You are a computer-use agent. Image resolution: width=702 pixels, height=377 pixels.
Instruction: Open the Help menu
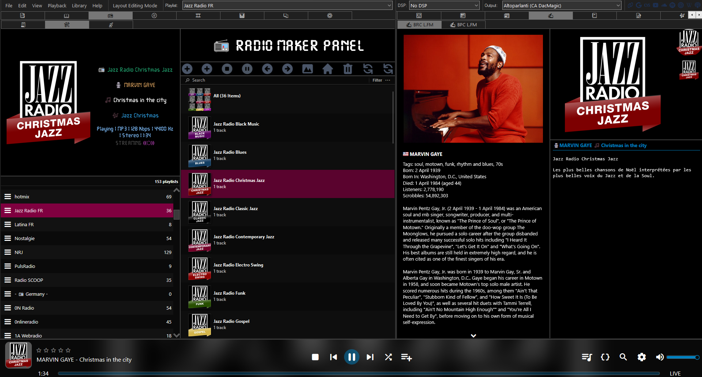[97, 5]
